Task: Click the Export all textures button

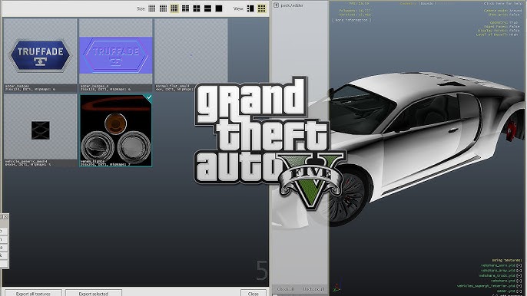Action: click(x=33, y=293)
